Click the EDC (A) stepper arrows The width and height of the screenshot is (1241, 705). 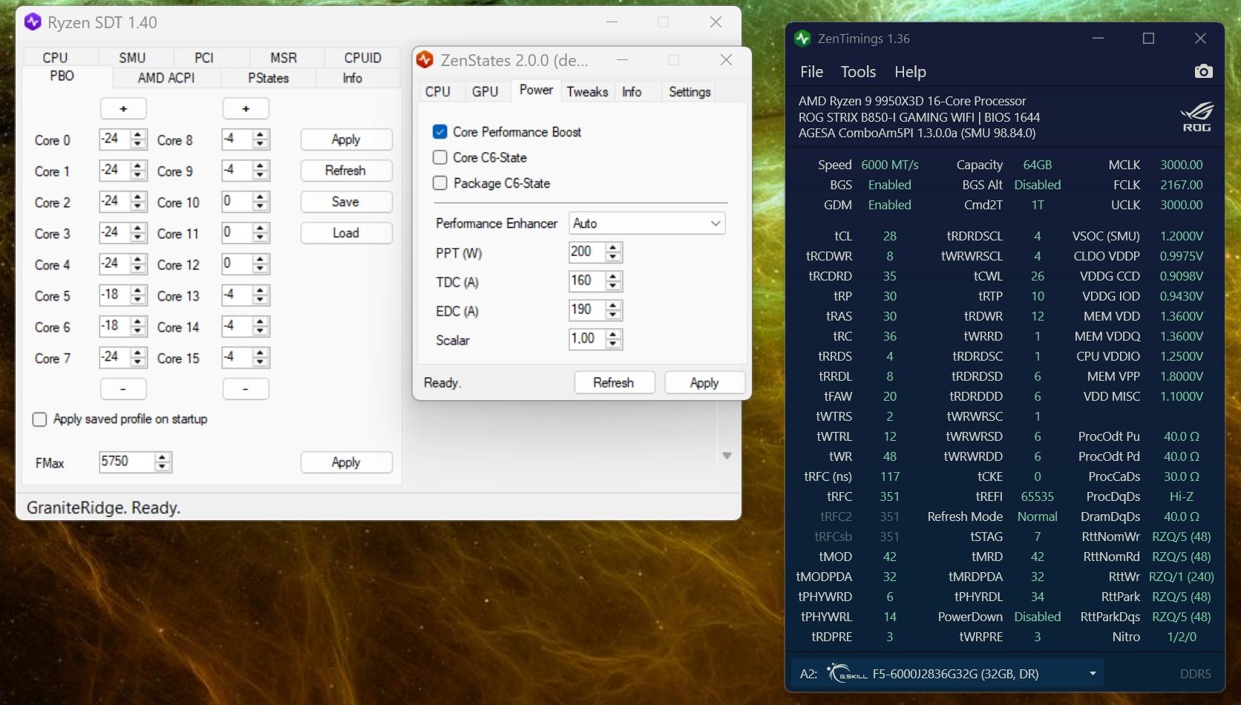coord(613,310)
